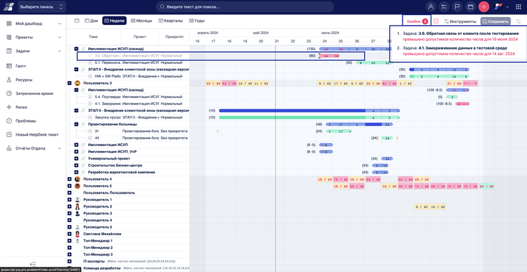Viewport: 527px width, 272px height.
Task: Open the Инструменты menu button
Action: pos(460,21)
